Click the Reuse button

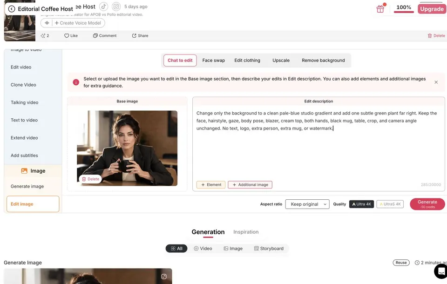401,263
